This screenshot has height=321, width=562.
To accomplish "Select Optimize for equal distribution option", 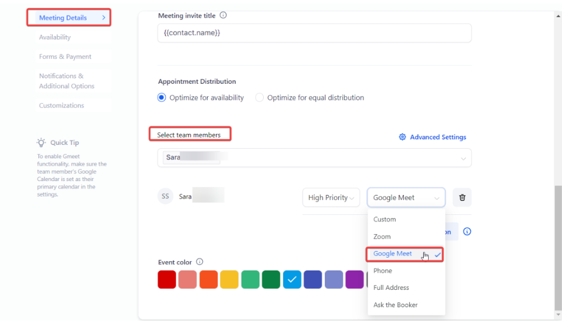I will (x=259, y=98).
